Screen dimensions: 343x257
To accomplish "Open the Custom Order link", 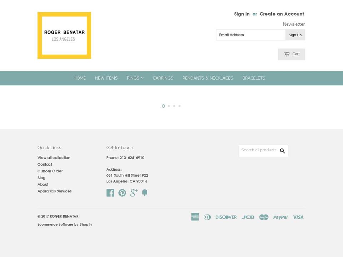I will point(50,171).
